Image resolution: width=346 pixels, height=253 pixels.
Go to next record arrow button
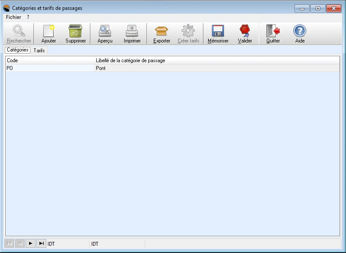coord(30,244)
